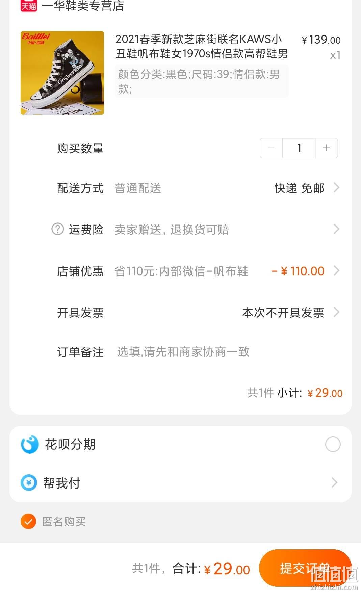Viewport: 361px width, 593px height.
Task: Open 帮我付 row arrow
Action: 334,482
